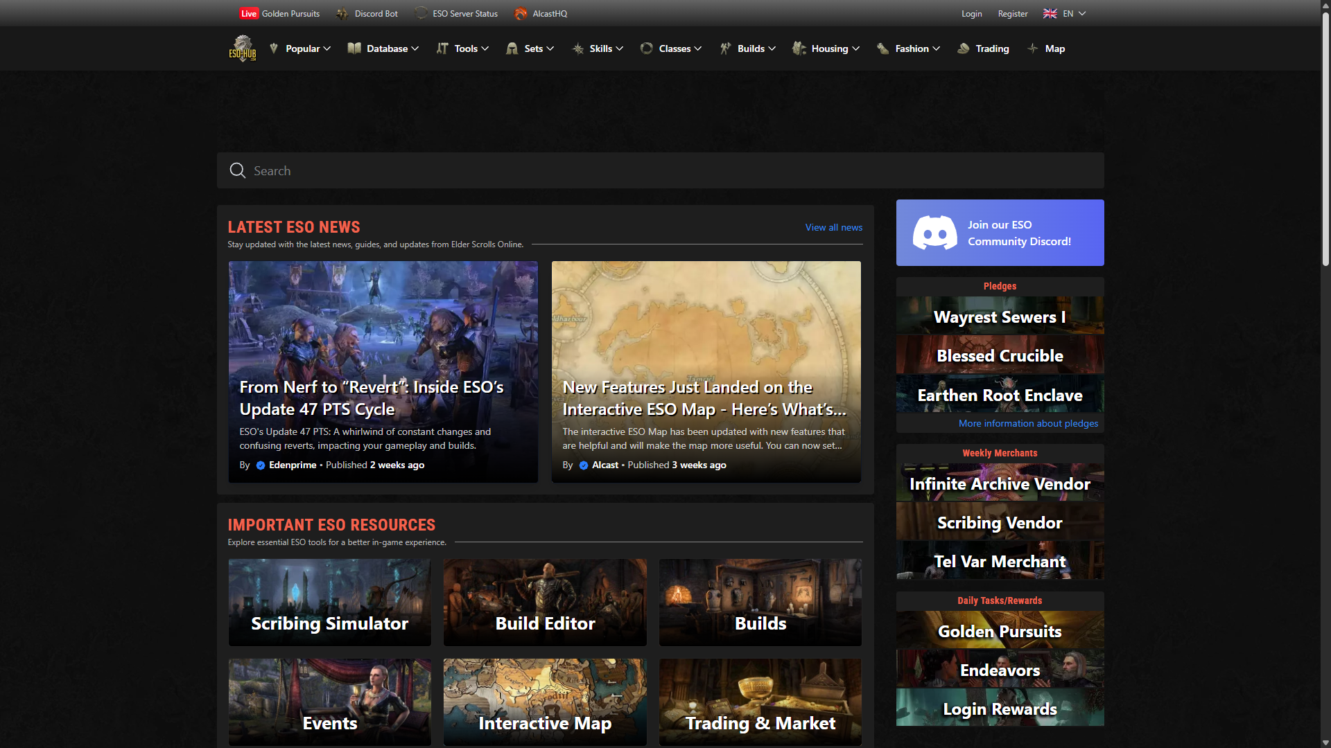The height and width of the screenshot is (748, 1331).
Task: Click the Skills burst icon
Action: [577, 48]
